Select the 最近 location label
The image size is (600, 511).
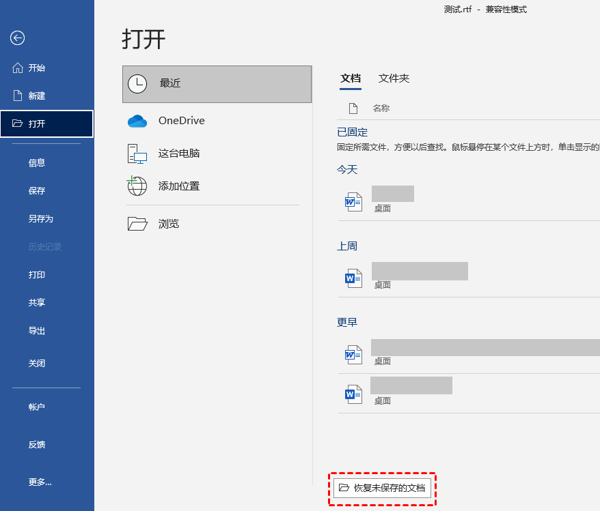click(x=170, y=83)
